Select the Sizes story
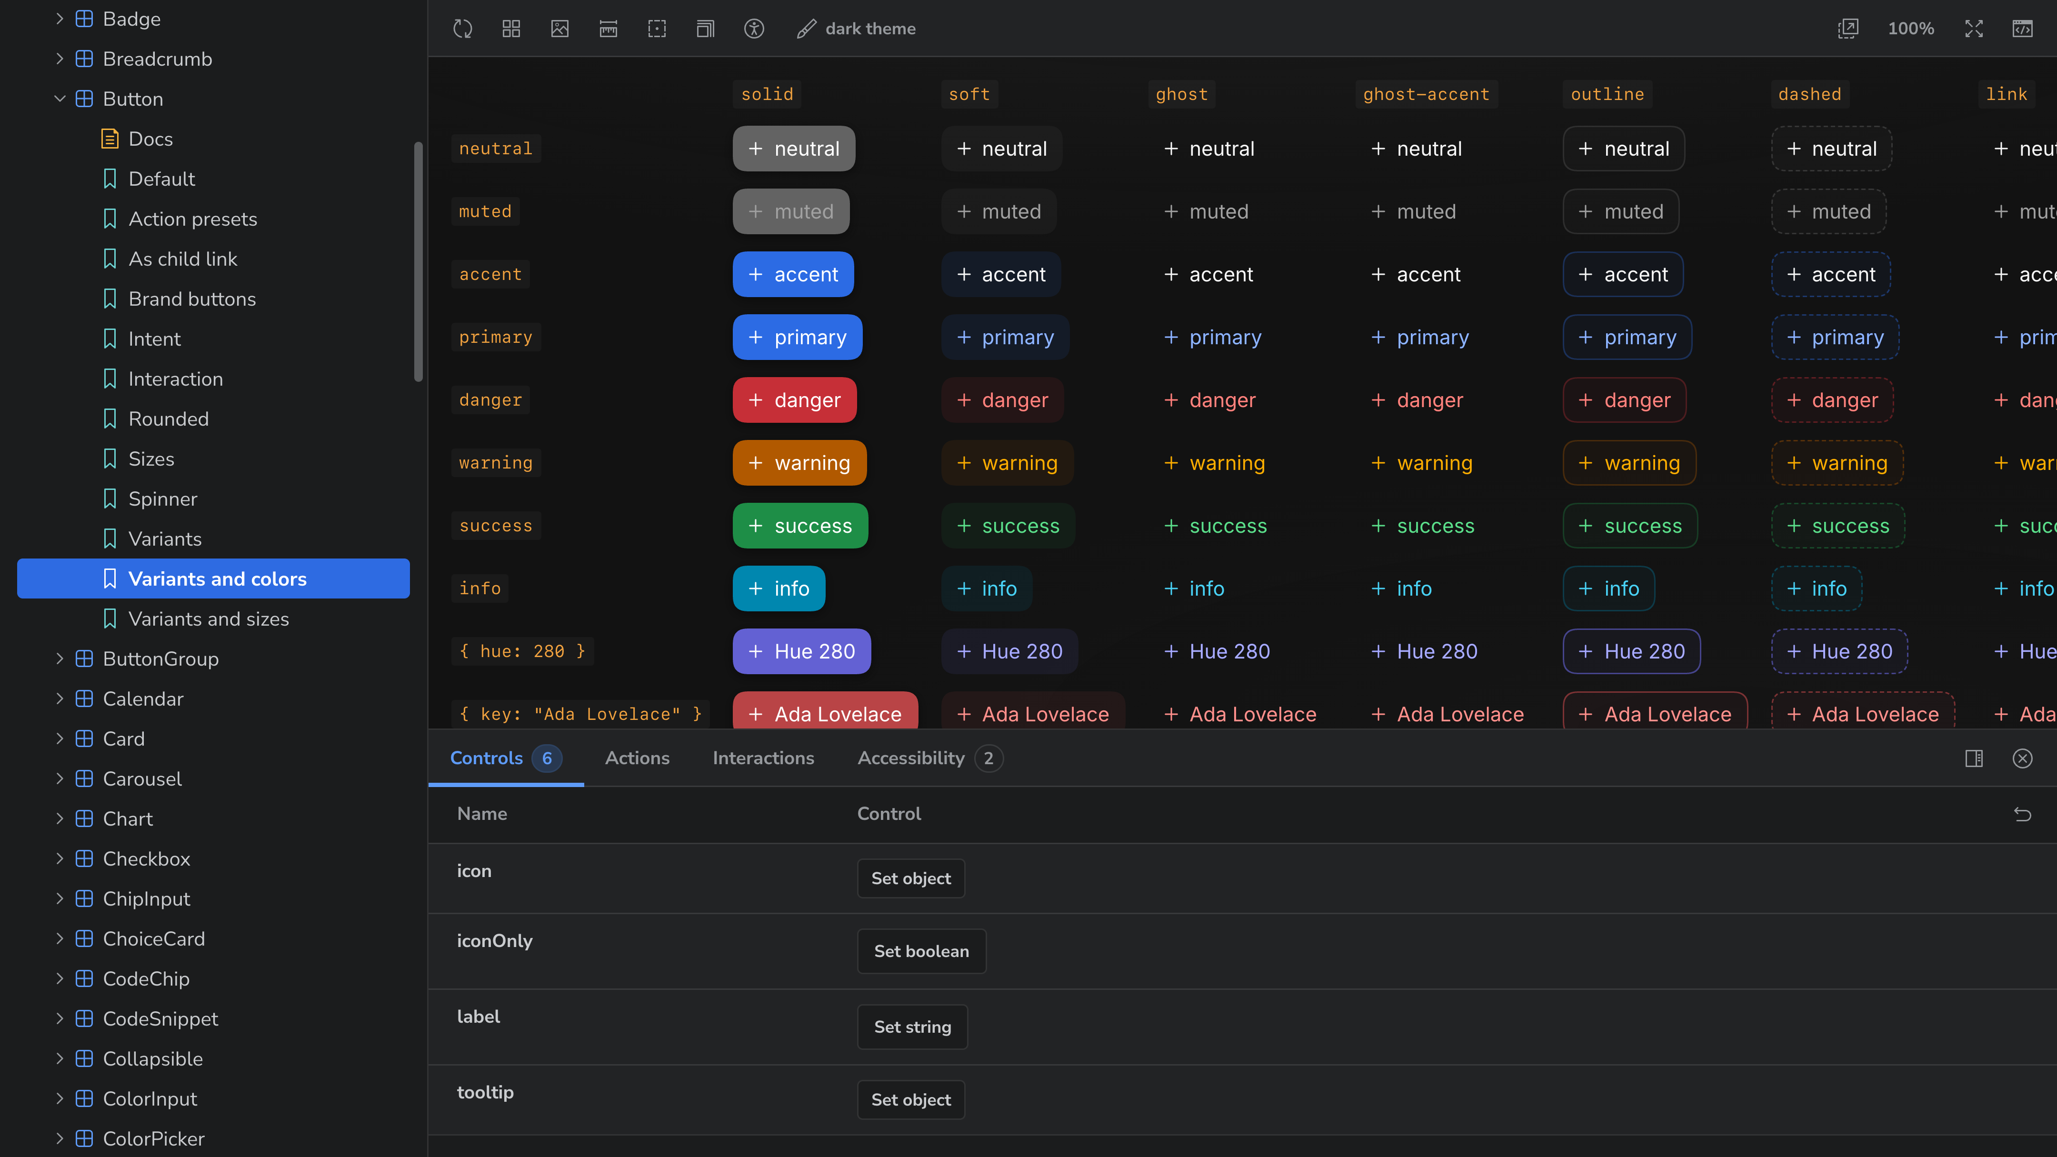Image resolution: width=2057 pixels, height=1157 pixels. [x=213, y=459]
